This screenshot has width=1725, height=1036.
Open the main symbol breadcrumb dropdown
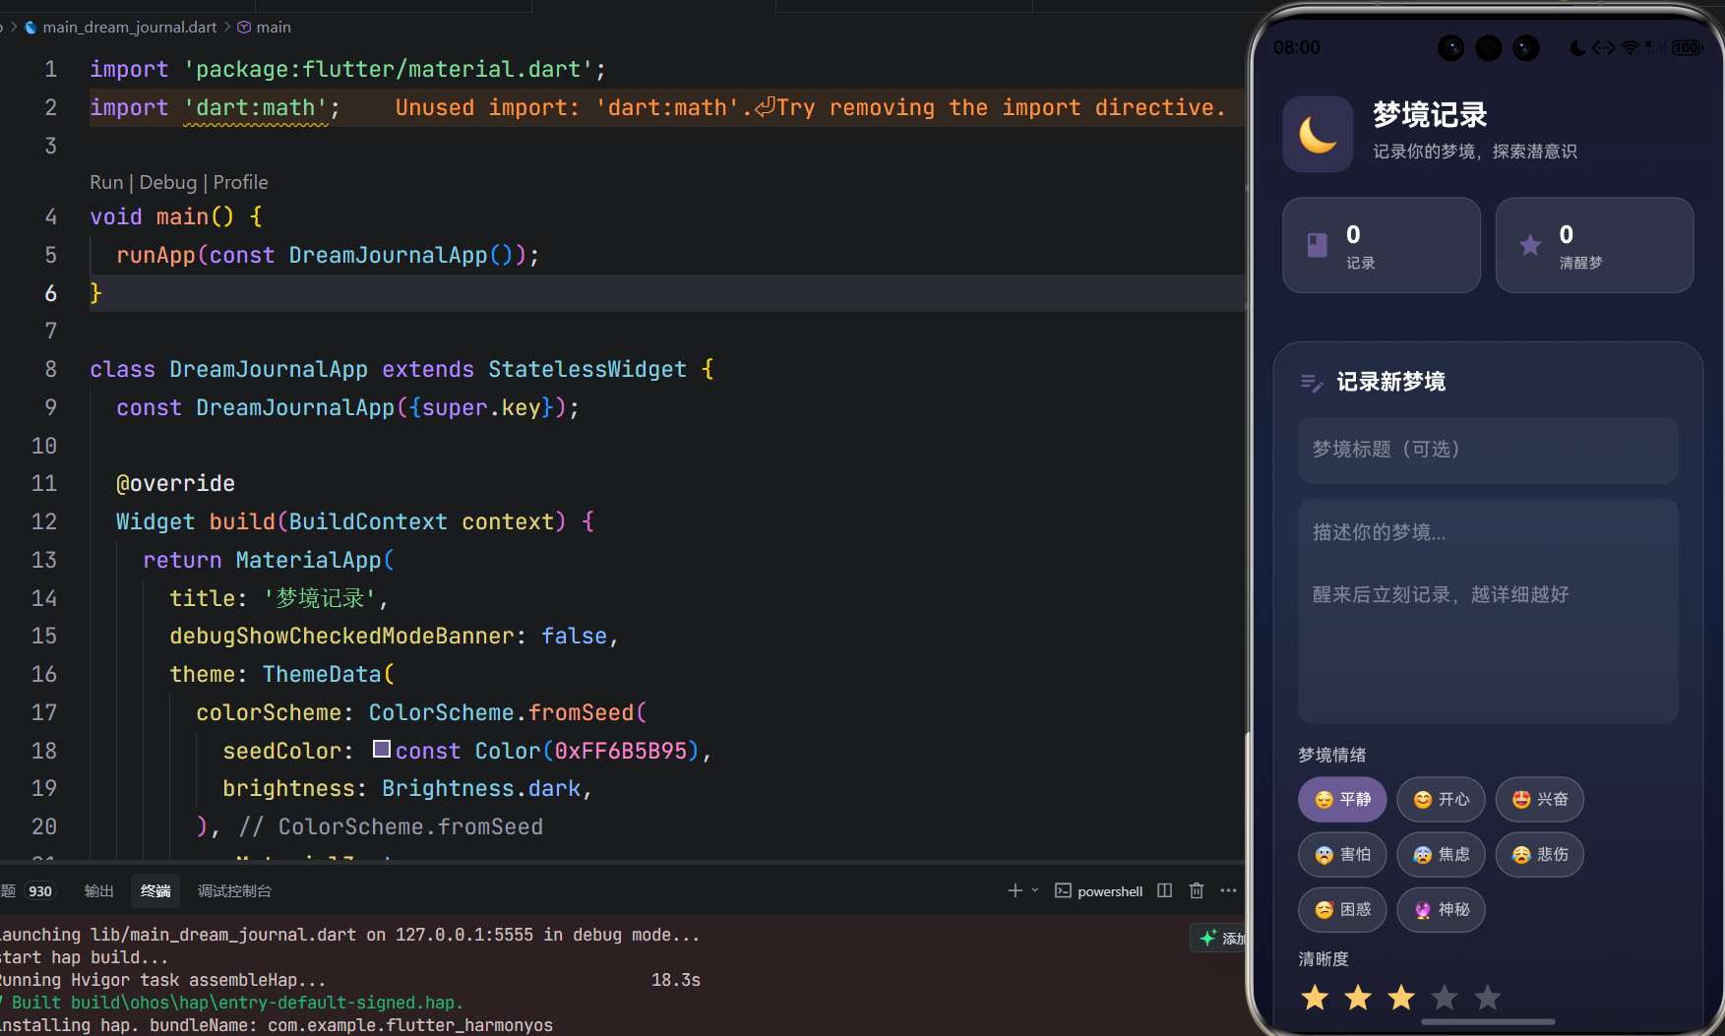click(x=273, y=28)
